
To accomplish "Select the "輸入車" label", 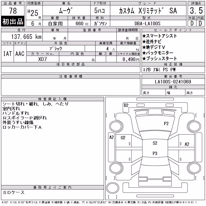I will 106,54.
